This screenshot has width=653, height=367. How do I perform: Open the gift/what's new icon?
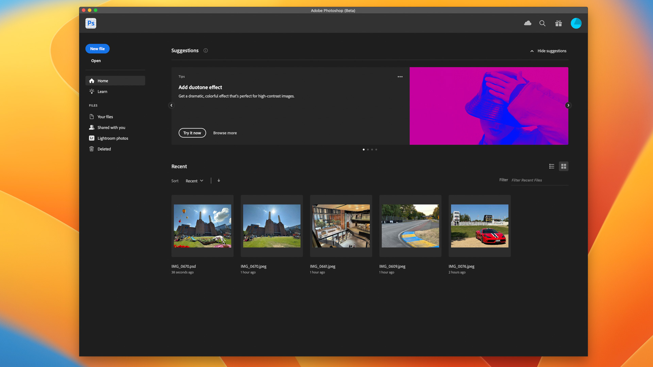coord(559,23)
